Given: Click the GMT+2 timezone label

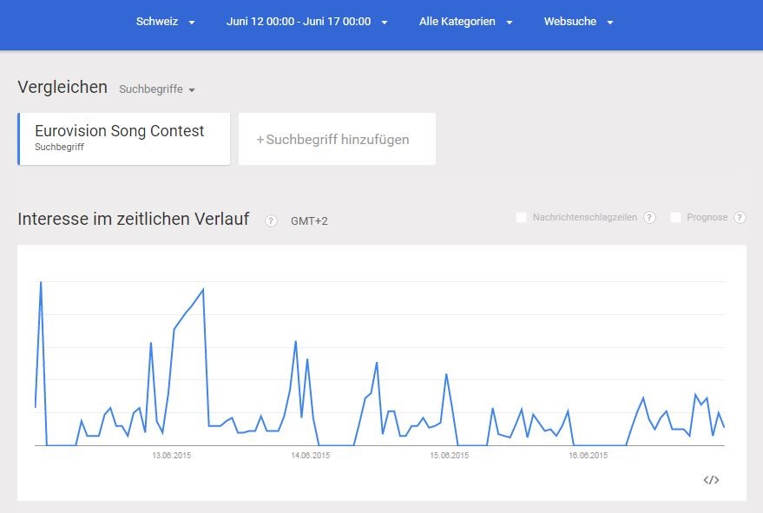Looking at the screenshot, I should [309, 221].
